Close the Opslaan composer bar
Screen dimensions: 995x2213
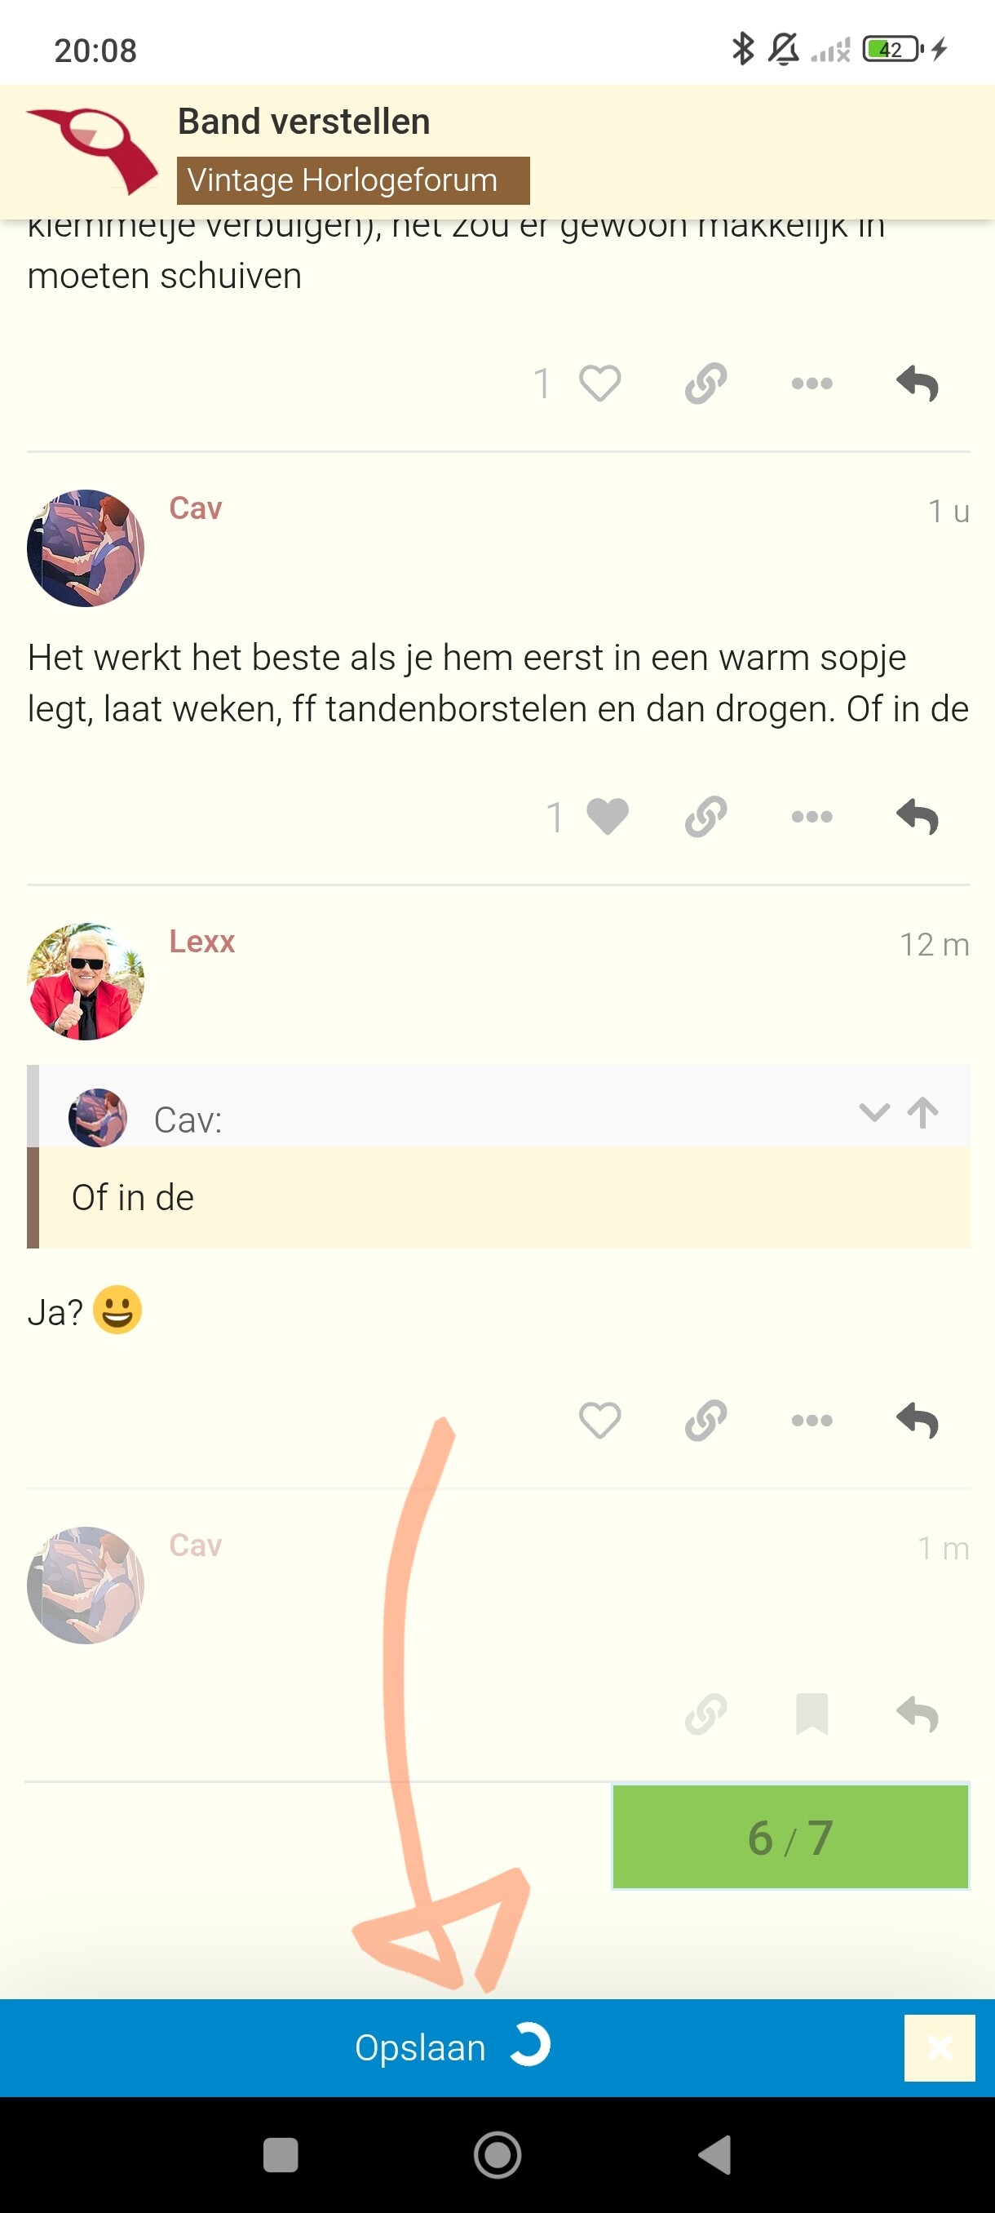point(940,2047)
